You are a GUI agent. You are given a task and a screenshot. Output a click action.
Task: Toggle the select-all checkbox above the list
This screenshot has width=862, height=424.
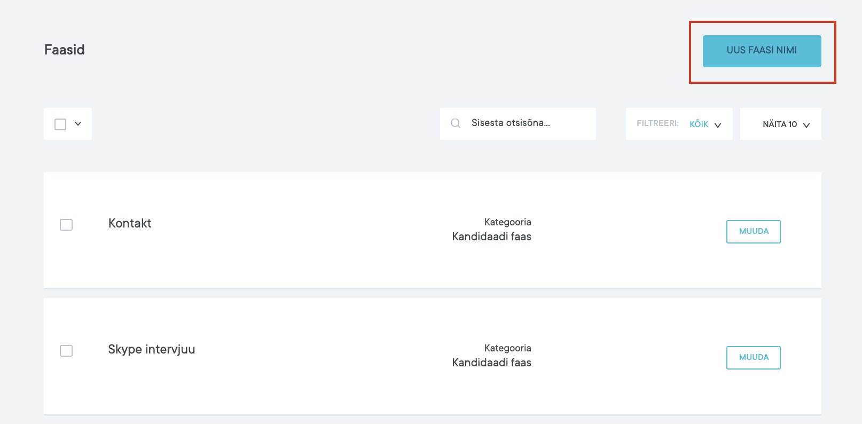click(60, 124)
